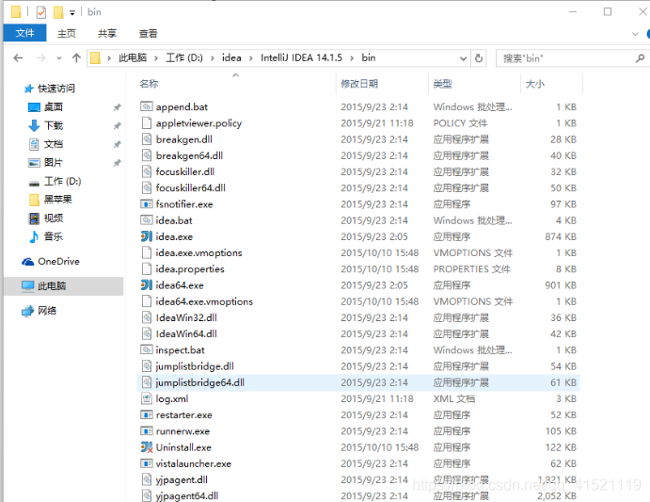
Task: Click the idea.exe IntelliJ icon
Action: pos(147,236)
